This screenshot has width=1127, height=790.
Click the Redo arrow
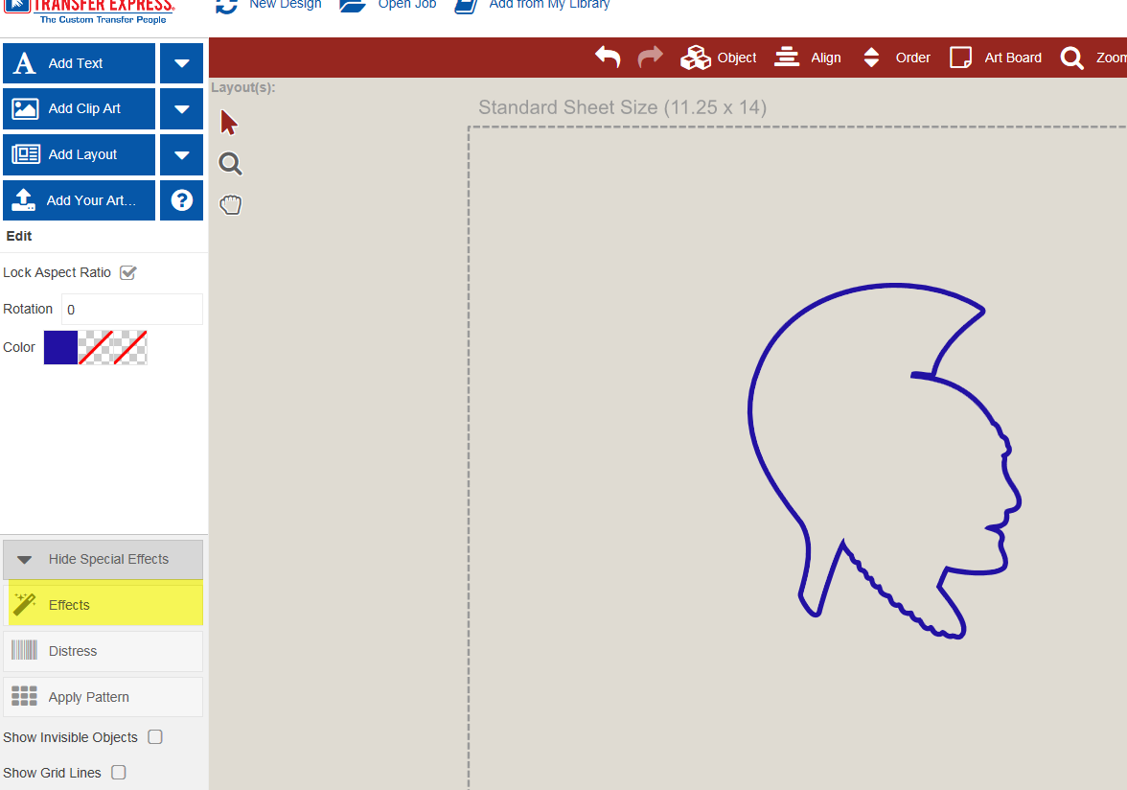click(x=649, y=58)
